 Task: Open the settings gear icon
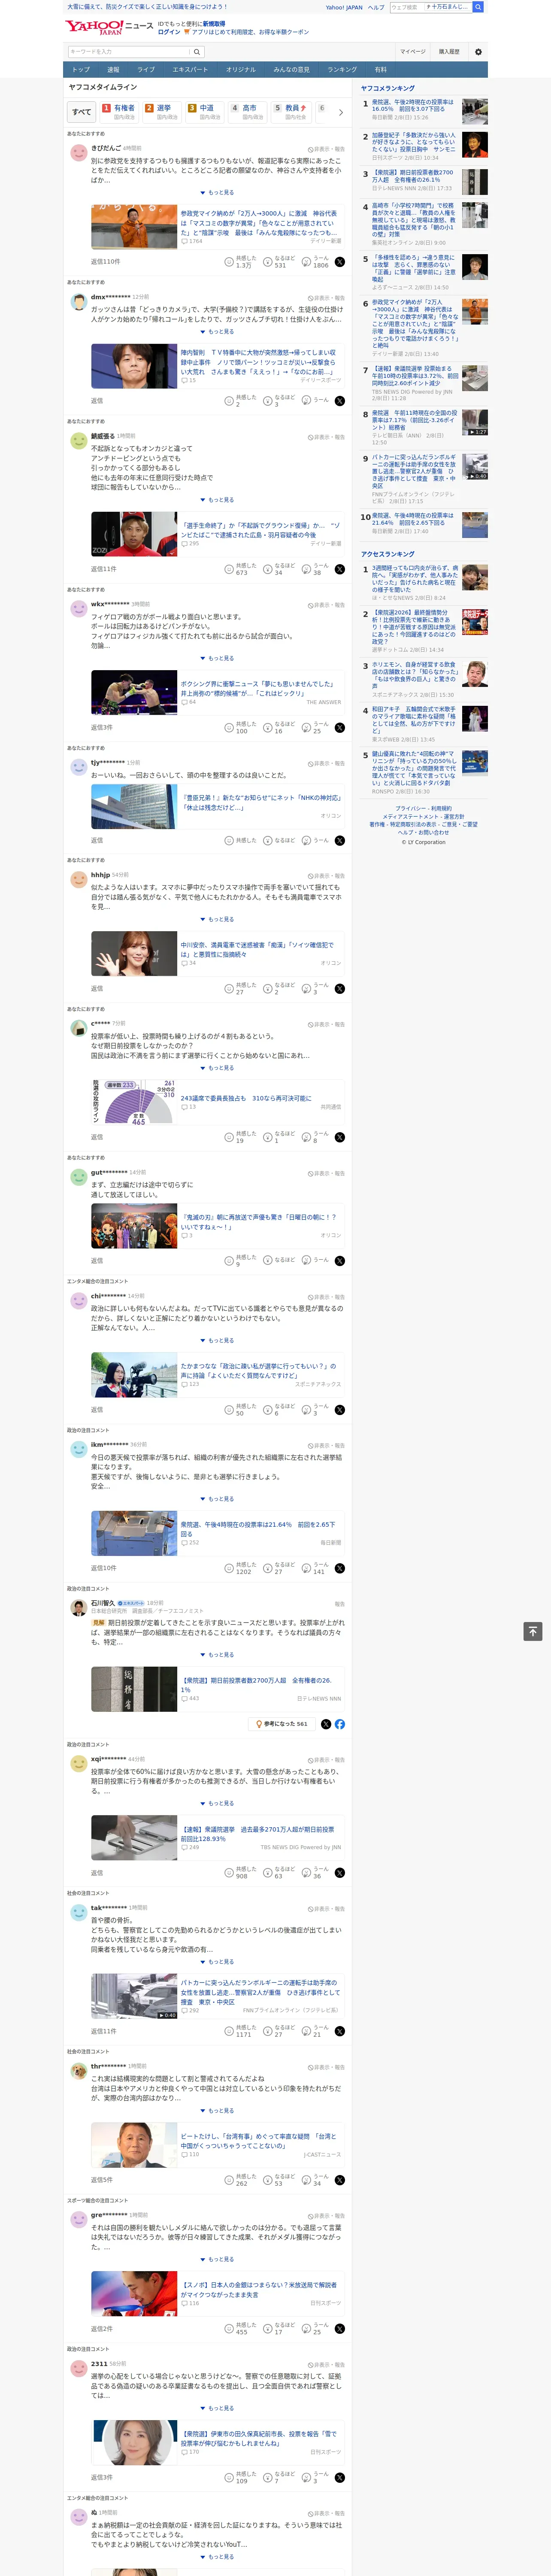478,52
